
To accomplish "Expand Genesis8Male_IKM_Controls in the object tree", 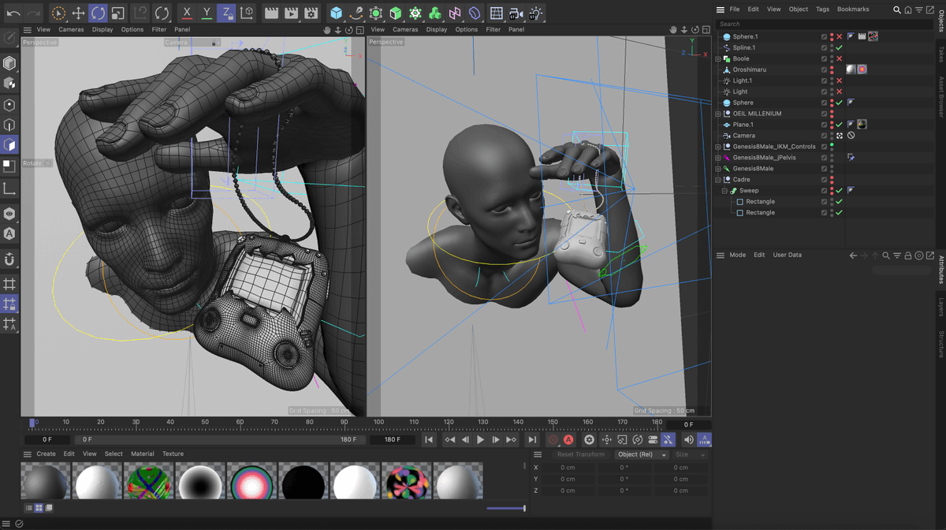I will tap(718, 147).
